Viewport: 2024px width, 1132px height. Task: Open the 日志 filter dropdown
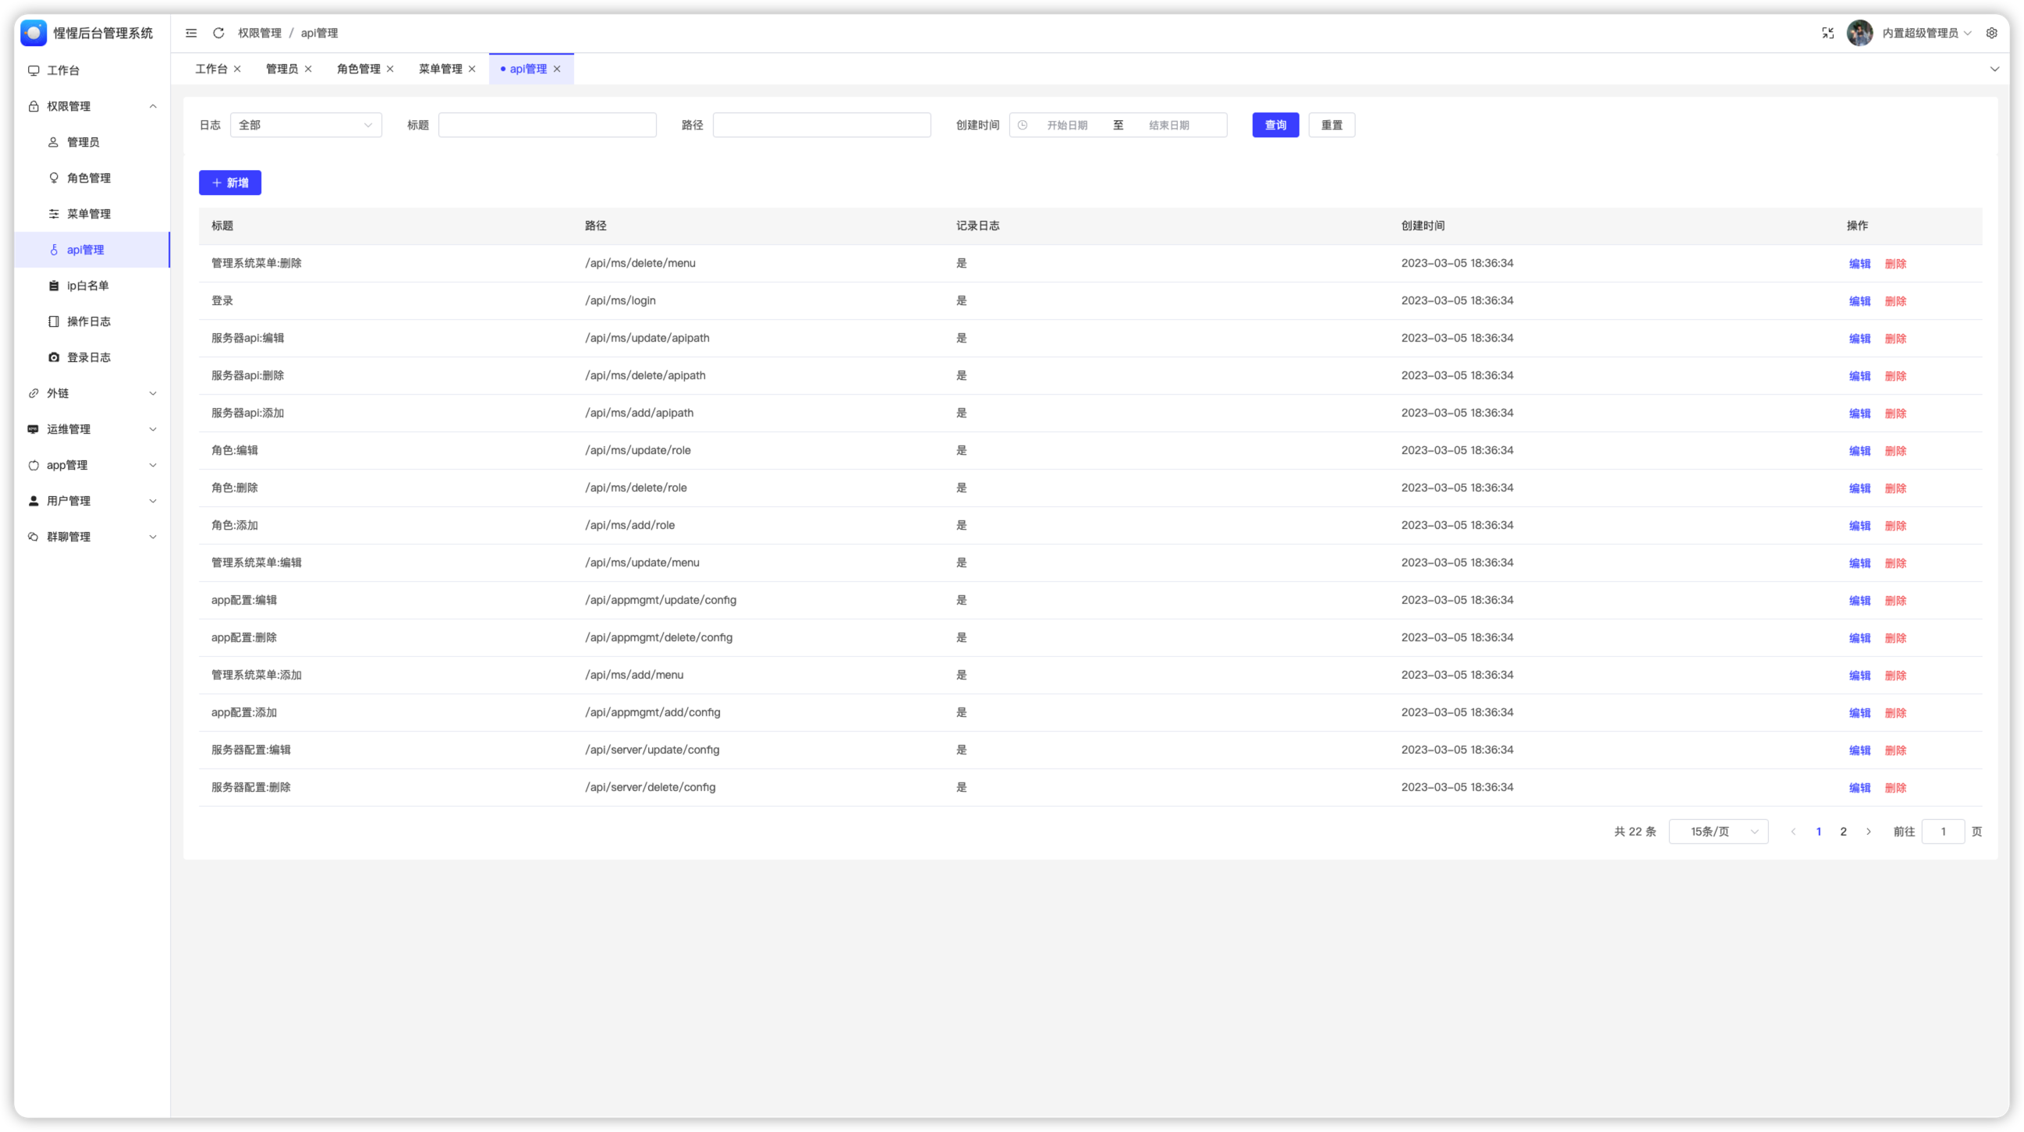306,125
